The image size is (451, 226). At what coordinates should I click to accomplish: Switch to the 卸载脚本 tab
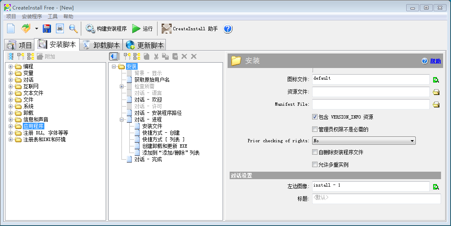click(x=101, y=45)
